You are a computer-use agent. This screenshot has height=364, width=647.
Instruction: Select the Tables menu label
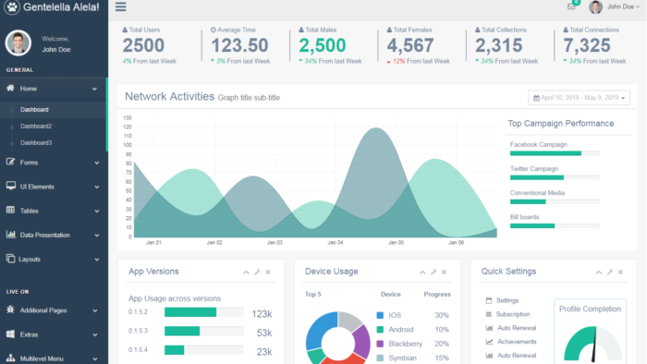click(29, 211)
